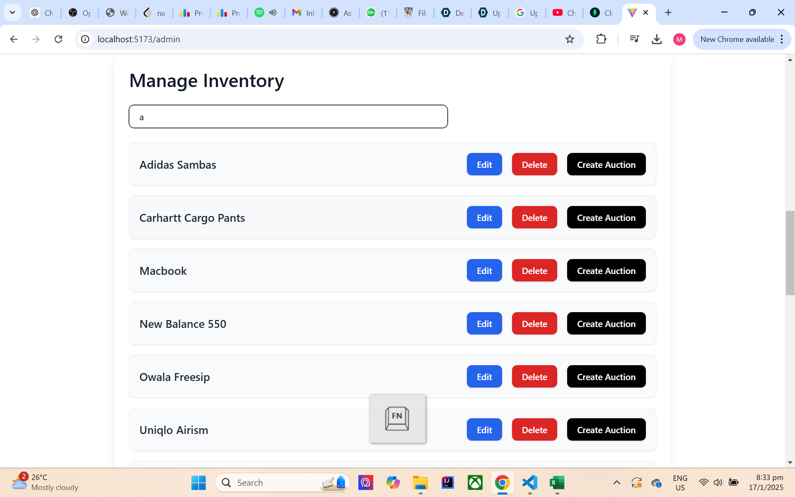Switch to the first ChatGPT tab
The width and height of the screenshot is (795, 497).
click(x=43, y=12)
